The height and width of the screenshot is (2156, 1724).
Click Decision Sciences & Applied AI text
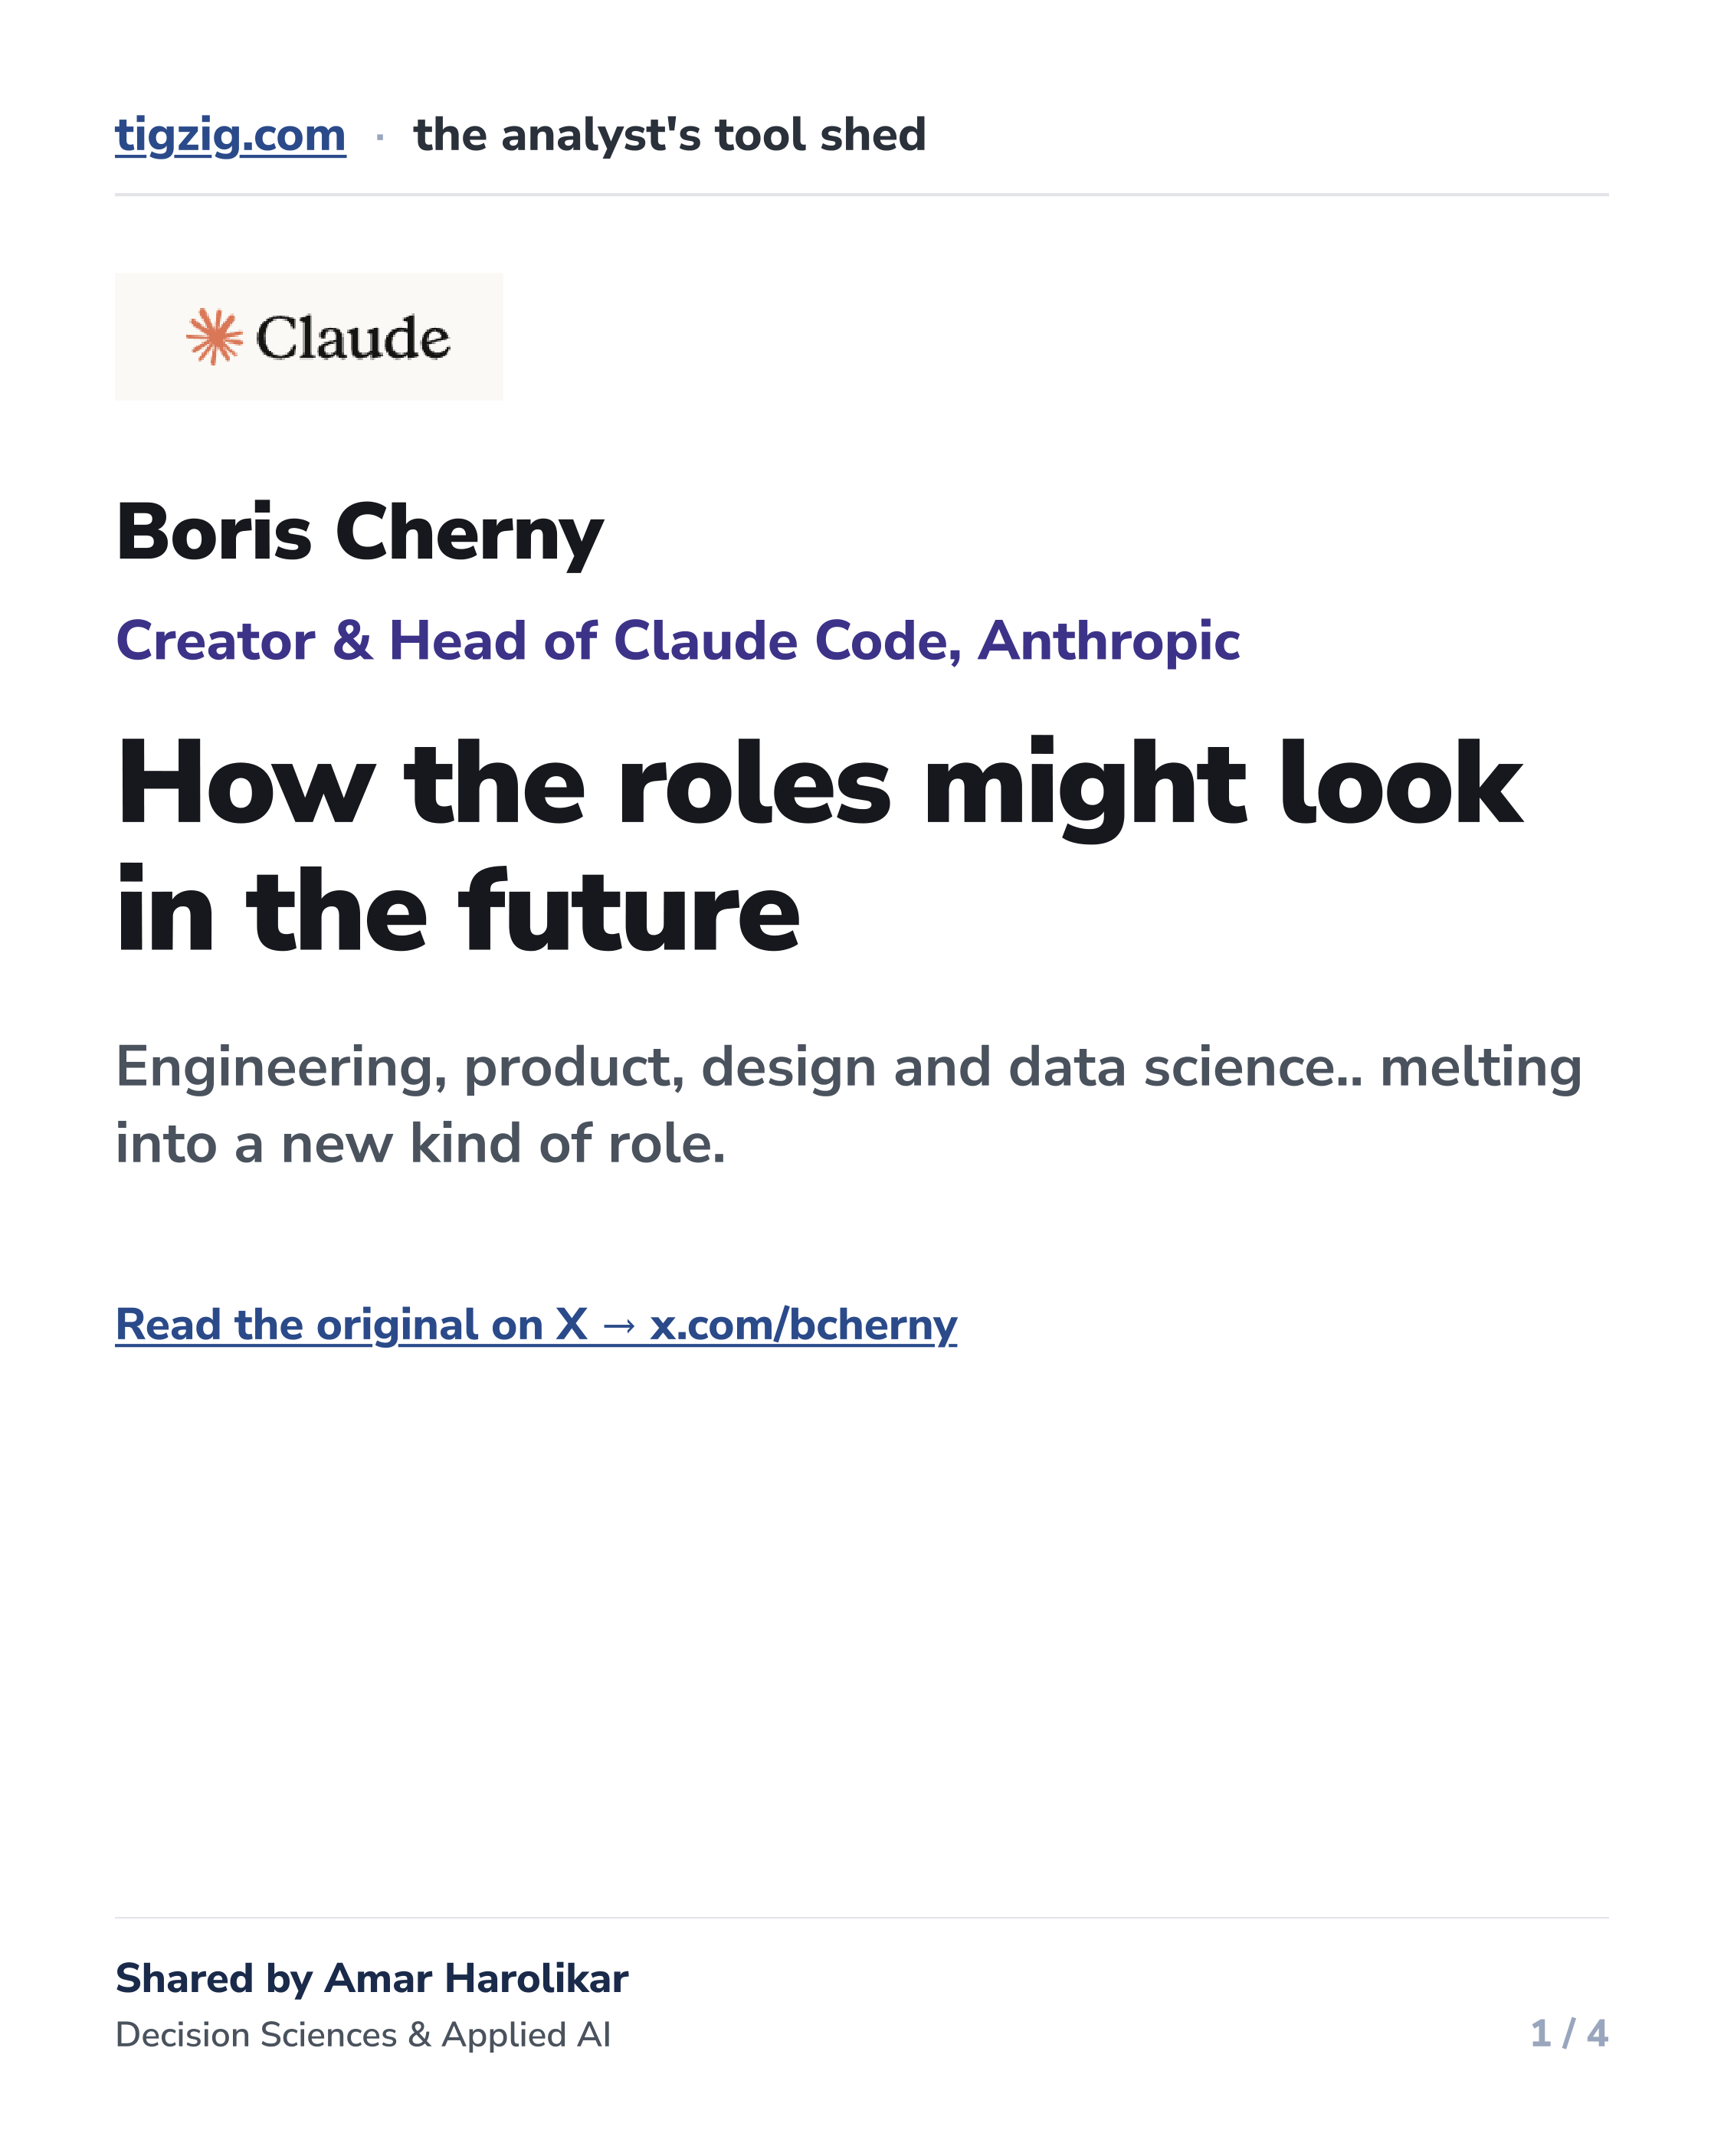coord(363,2035)
